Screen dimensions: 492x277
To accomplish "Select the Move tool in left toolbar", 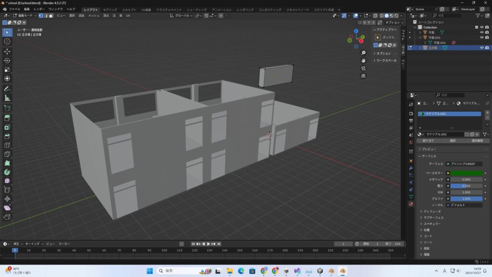I will [x=7, y=51].
